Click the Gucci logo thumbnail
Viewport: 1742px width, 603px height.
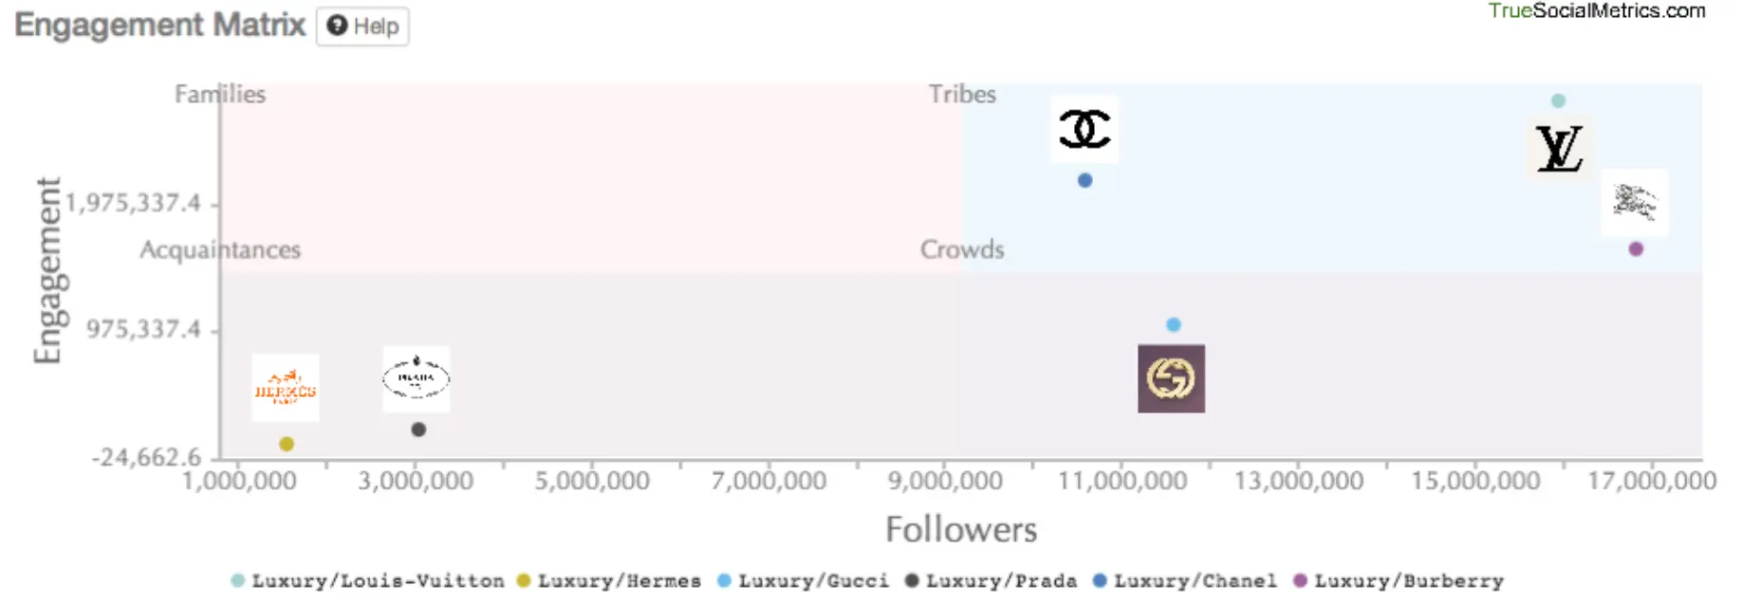click(x=1171, y=378)
